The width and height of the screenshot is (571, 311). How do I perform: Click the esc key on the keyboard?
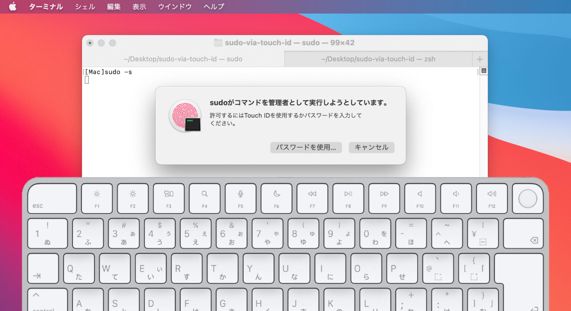(x=52, y=198)
